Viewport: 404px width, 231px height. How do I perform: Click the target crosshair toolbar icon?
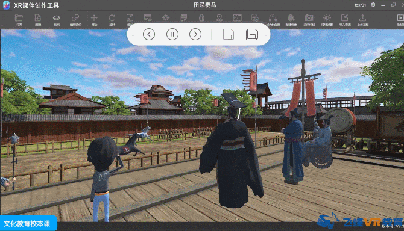click(x=166, y=17)
